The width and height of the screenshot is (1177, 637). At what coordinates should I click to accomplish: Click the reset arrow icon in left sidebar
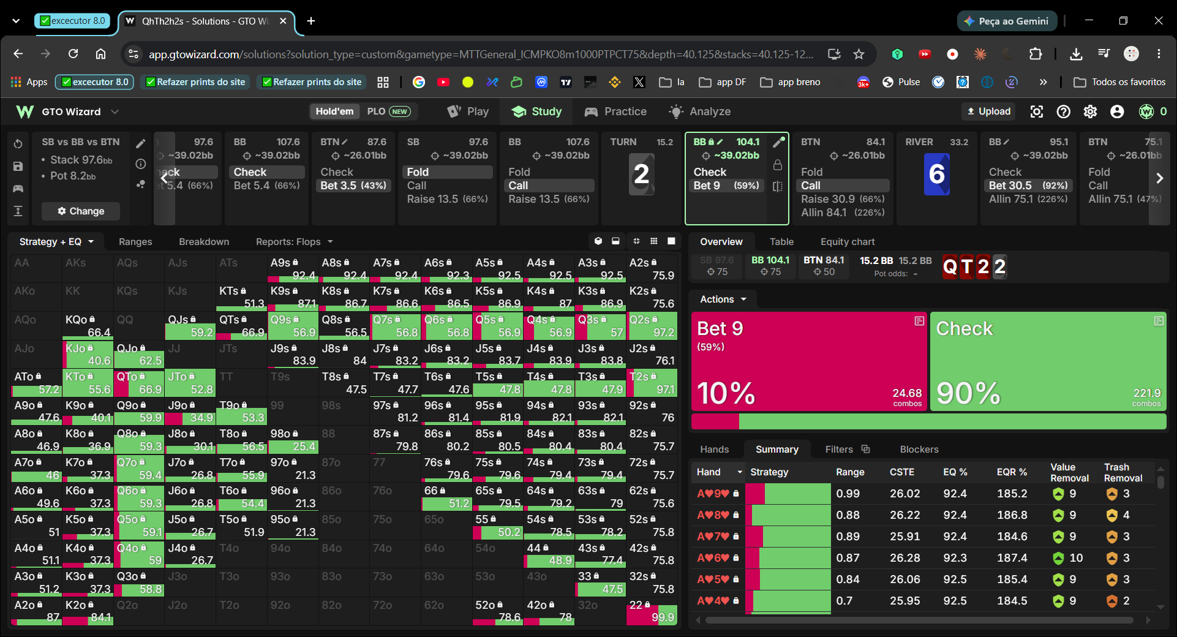pos(18,144)
